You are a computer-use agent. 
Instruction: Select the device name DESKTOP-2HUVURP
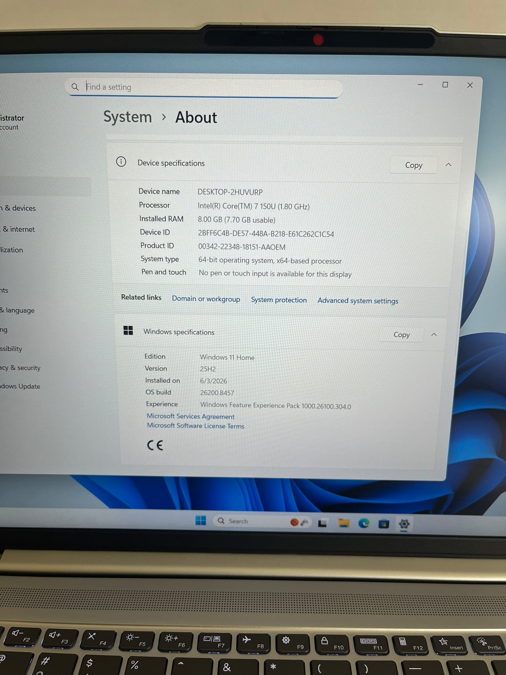coord(230,192)
